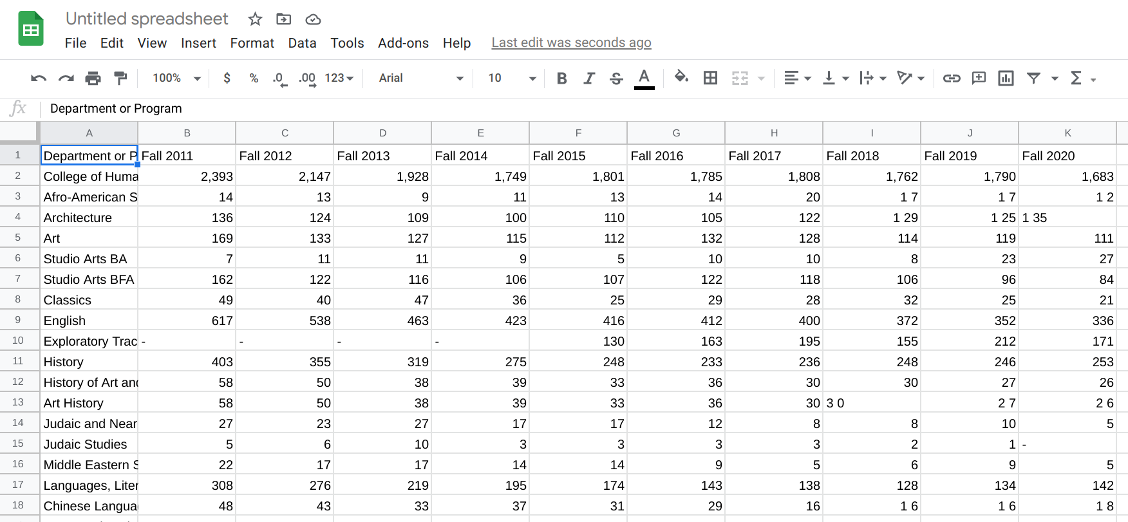Open the Arial font dropdown
The width and height of the screenshot is (1128, 522).
coord(420,79)
